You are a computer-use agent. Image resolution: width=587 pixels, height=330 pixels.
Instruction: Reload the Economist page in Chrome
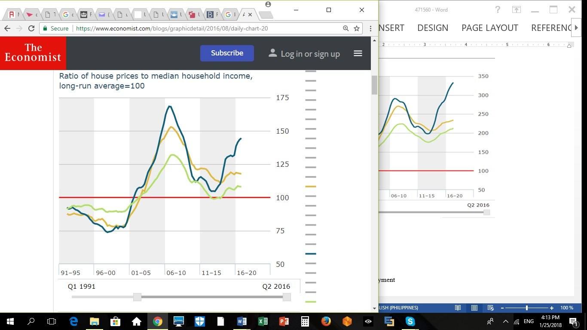pos(31,28)
